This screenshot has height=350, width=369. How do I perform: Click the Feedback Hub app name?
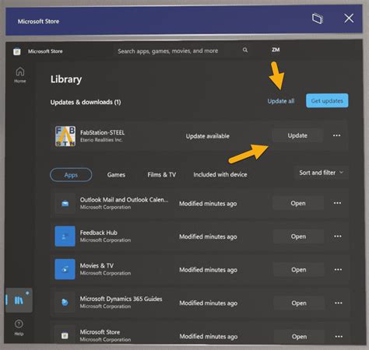click(99, 233)
